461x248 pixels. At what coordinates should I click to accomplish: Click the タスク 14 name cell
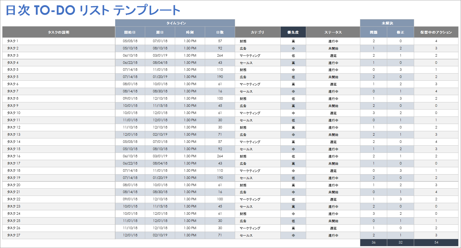click(x=59, y=142)
